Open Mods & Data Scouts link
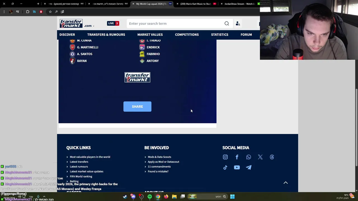The width and height of the screenshot is (358, 201). click(x=159, y=157)
